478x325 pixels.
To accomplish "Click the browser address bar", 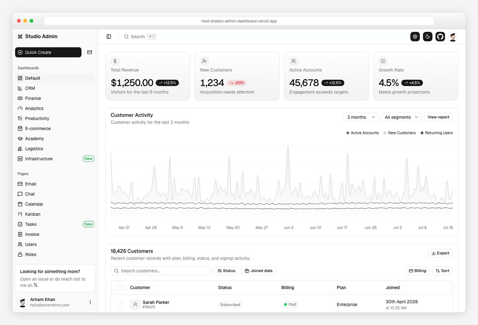I will click(239, 21).
